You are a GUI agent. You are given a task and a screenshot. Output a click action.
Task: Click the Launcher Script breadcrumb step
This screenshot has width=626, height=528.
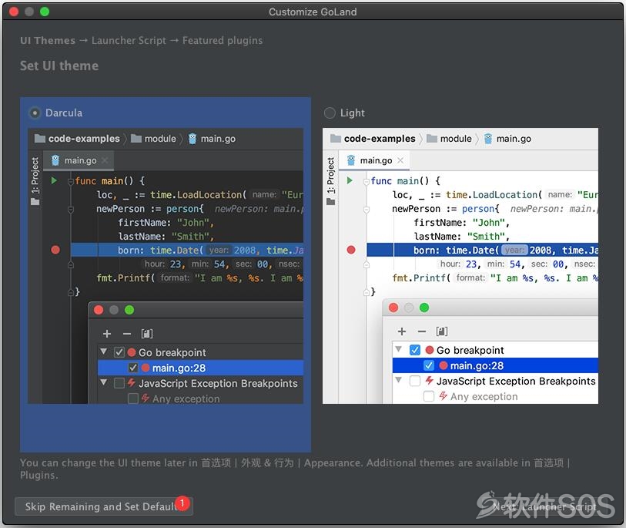(129, 40)
